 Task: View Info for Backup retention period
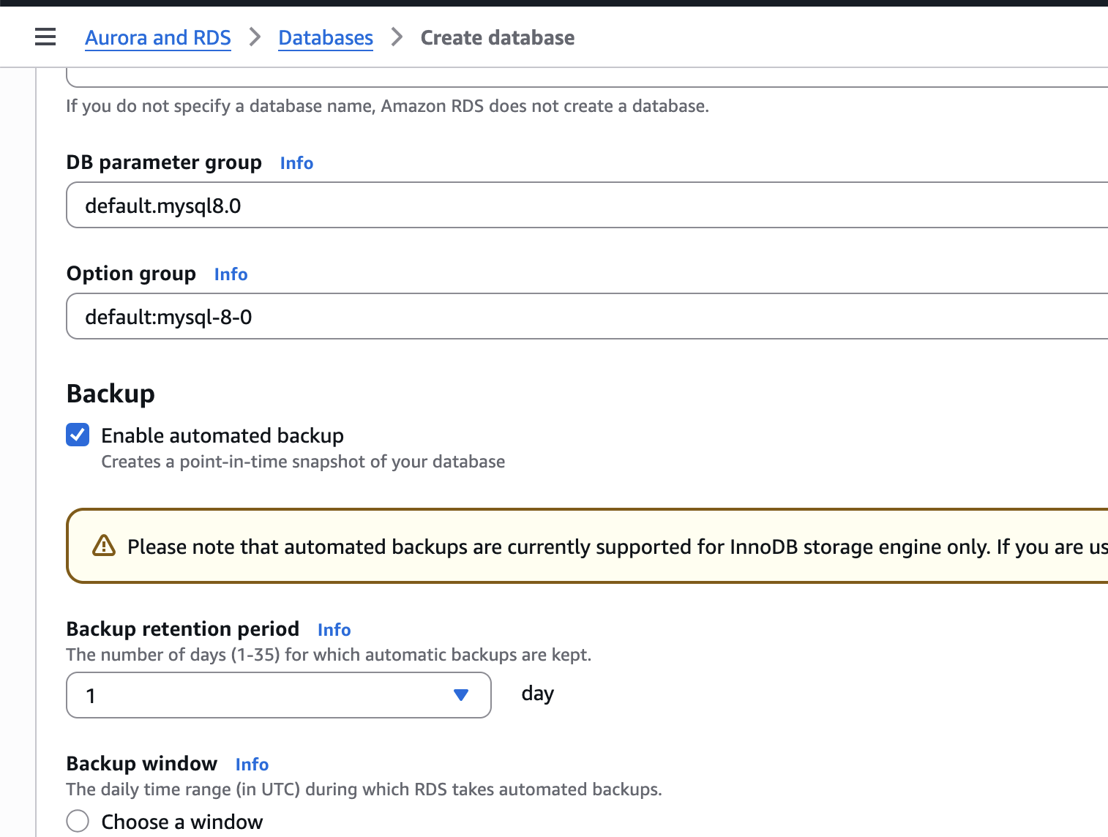tap(334, 630)
